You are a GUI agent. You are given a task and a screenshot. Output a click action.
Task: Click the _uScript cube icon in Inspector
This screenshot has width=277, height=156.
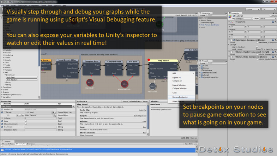click(x=230, y=16)
